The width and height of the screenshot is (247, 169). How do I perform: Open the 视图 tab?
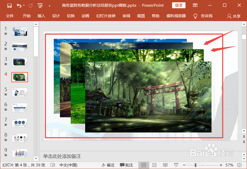(141, 16)
